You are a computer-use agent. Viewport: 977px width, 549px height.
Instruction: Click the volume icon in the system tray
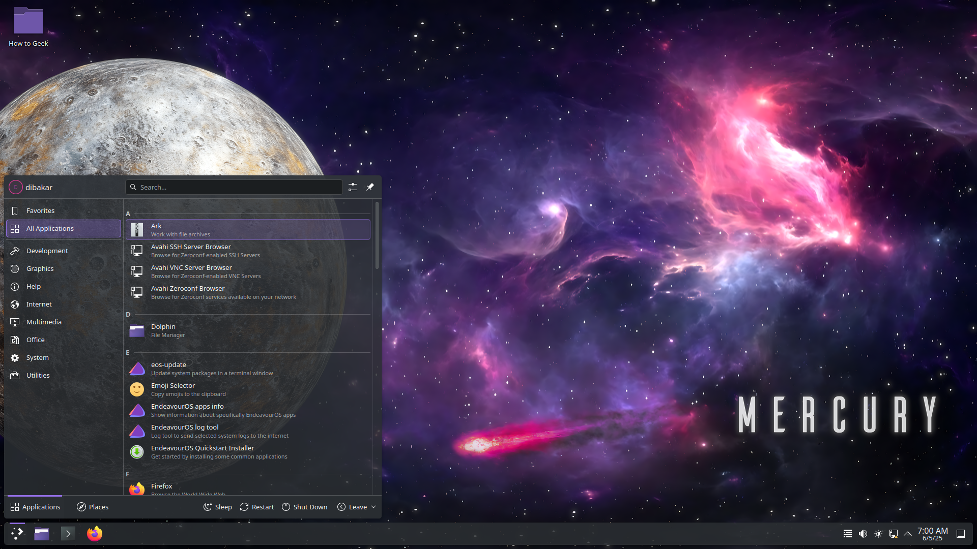pyautogui.click(x=863, y=534)
